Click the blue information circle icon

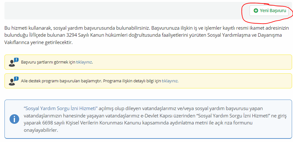tap(14, 119)
